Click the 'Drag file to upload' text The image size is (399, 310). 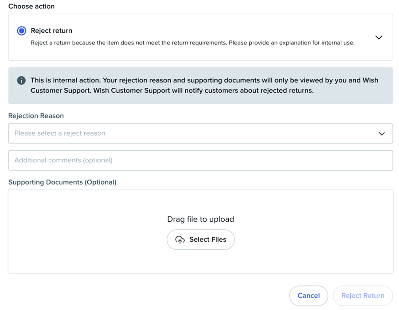click(x=200, y=219)
